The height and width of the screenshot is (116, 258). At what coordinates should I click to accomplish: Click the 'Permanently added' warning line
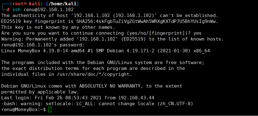pyautogui.click(x=113, y=39)
